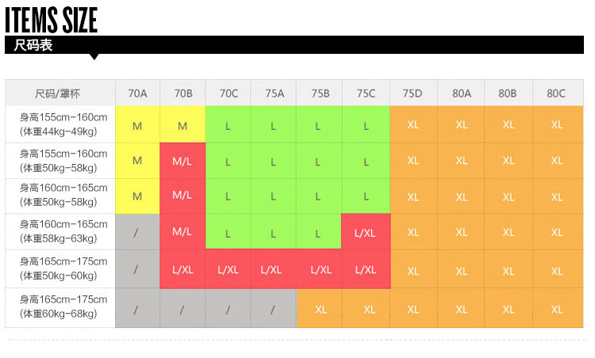Select row 身高165cm-175cm 体重60kg-68kg label
Screen dimensions: 595x358
point(60,307)
